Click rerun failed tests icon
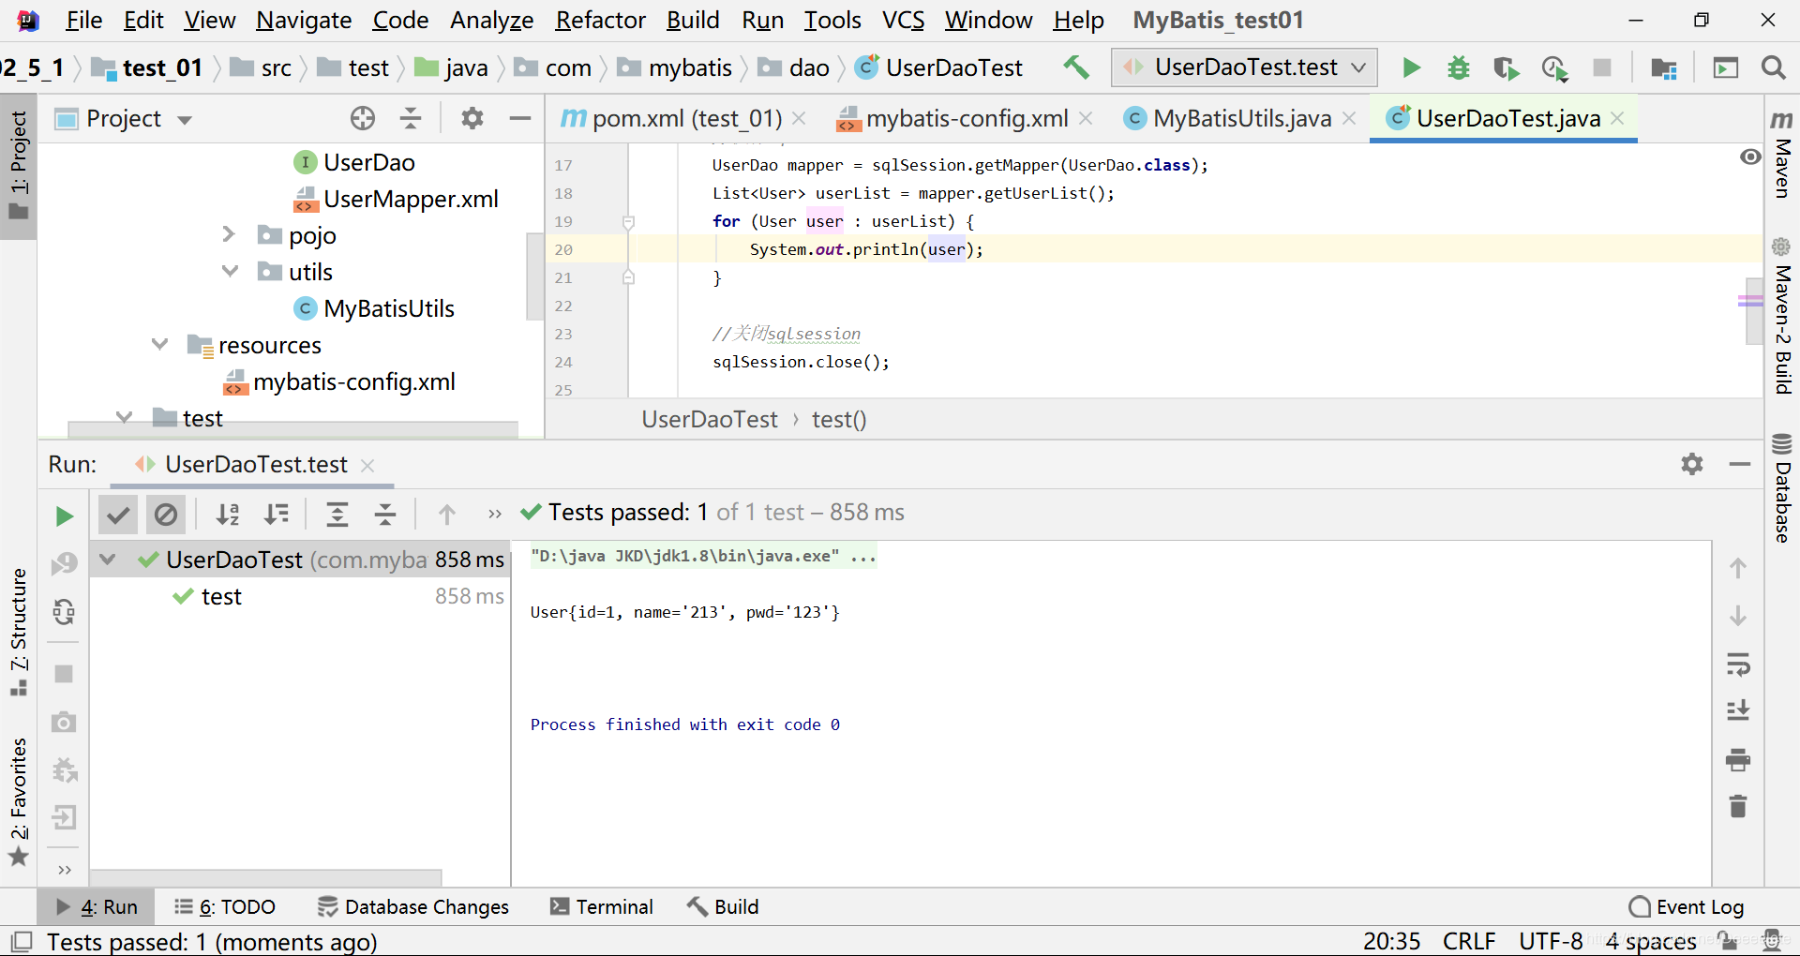1800x956 pixels. [x=64, y=563]
